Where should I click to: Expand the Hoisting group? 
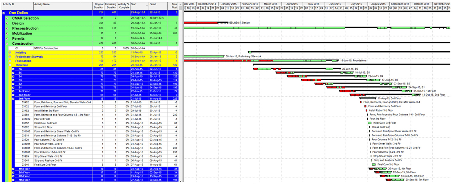[x=10, y=52]
